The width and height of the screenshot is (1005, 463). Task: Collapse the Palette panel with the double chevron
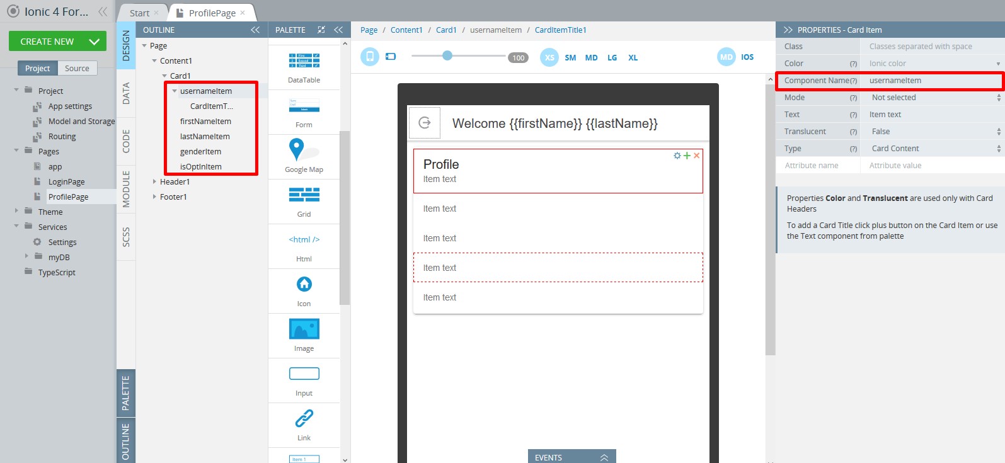(338, 30)
